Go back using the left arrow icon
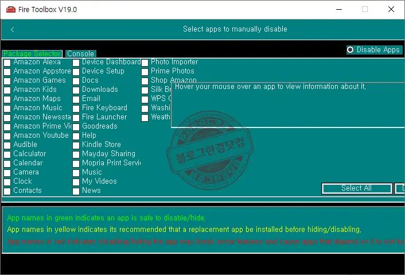This screenshot has height=275, width=405. [12, 29]
